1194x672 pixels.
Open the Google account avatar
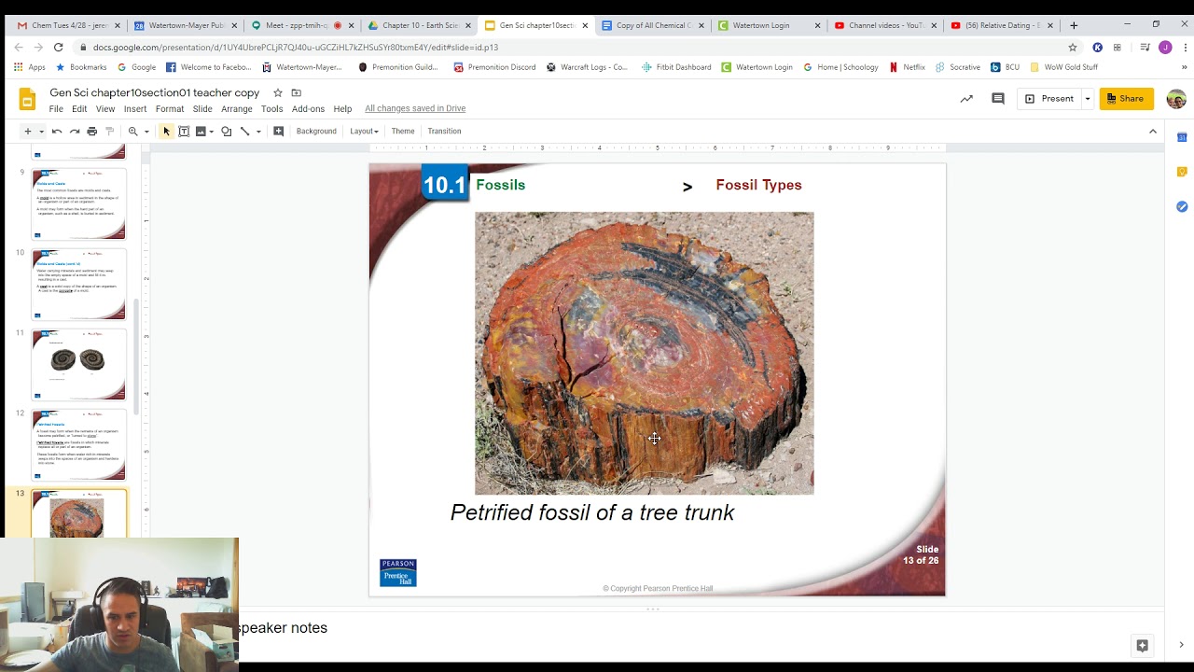click(1176, 99)
